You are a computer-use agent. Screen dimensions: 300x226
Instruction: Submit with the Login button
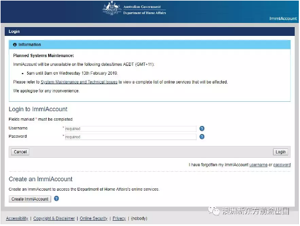tap(281, 152)
